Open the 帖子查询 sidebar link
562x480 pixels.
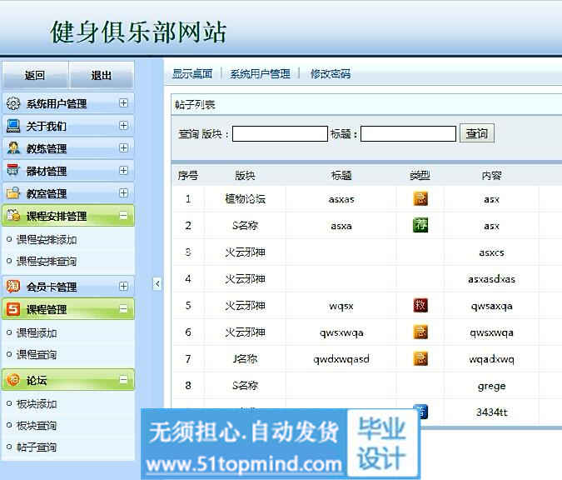click(x=37, y=447)
